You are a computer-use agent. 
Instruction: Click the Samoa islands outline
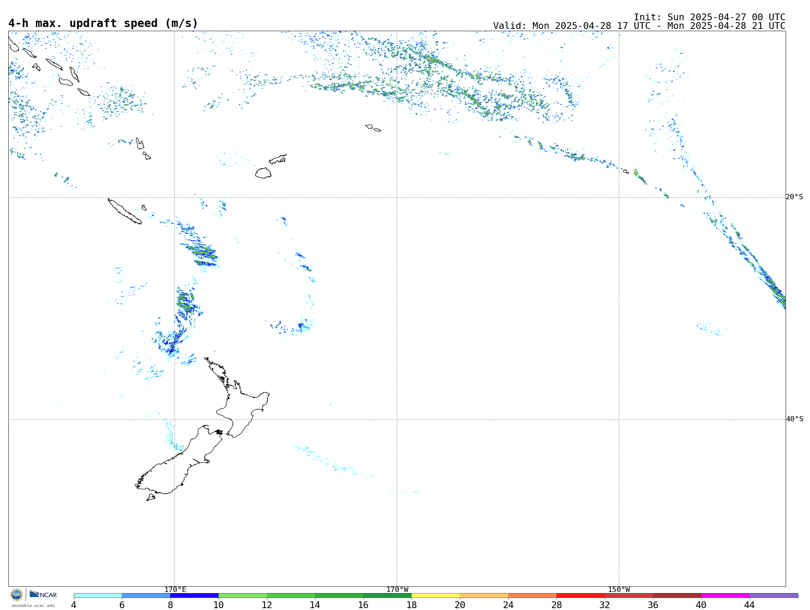click(373, 128)
